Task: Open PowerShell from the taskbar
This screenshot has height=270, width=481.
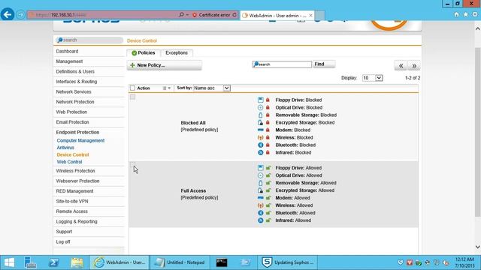Action: coord(53,262)
